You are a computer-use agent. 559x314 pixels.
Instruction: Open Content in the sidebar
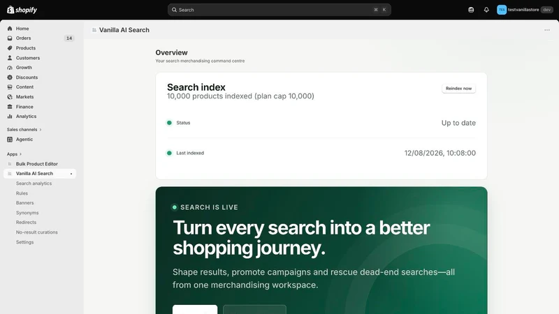click(x=24, y=87)
